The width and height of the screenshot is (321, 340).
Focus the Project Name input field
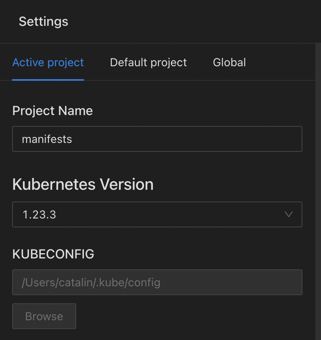pos(157,139)
